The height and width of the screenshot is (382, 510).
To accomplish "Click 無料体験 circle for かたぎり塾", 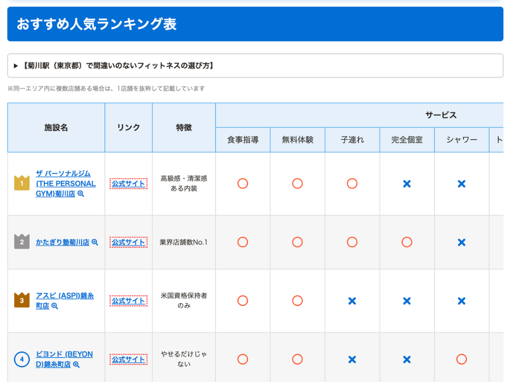I will click(297, 242).
